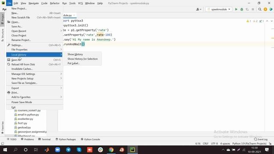Image resolution: width=274 pixels, height=154 pixels.
Task: Click Run with Coverage icon
Action: point(247,9)
